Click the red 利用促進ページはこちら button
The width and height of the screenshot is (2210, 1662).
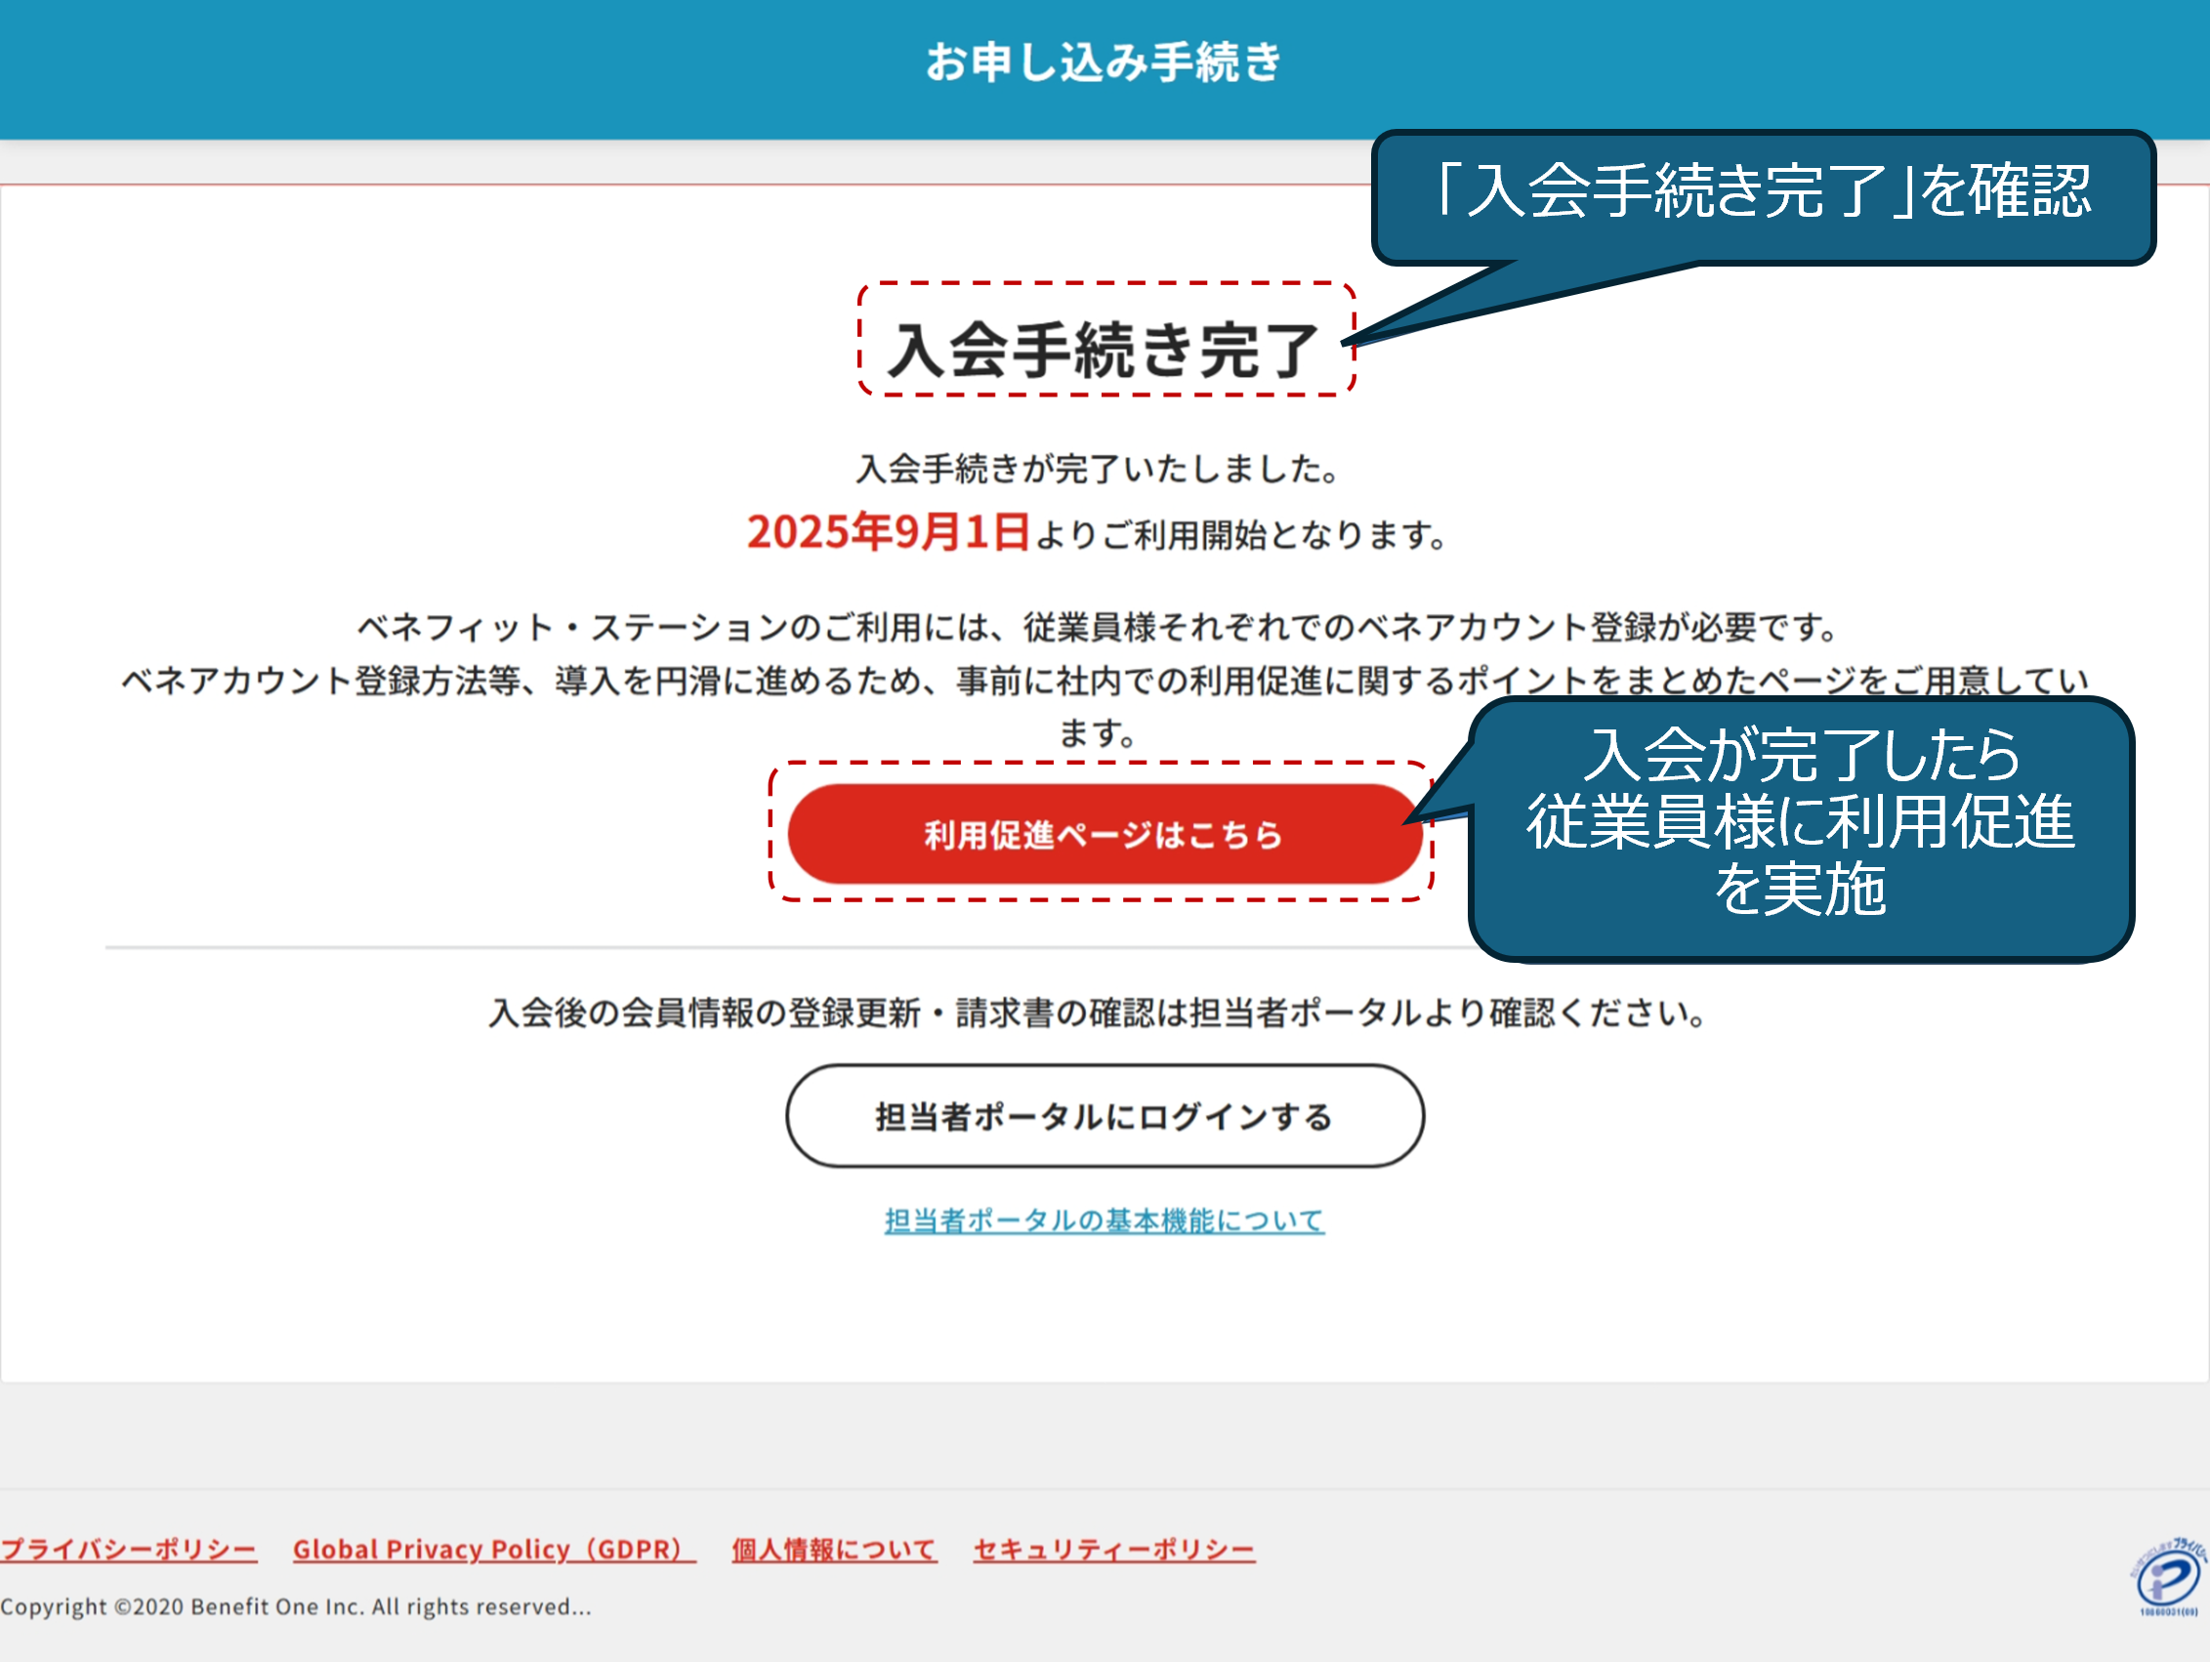pyautogui.click(x=1104, y=834)
